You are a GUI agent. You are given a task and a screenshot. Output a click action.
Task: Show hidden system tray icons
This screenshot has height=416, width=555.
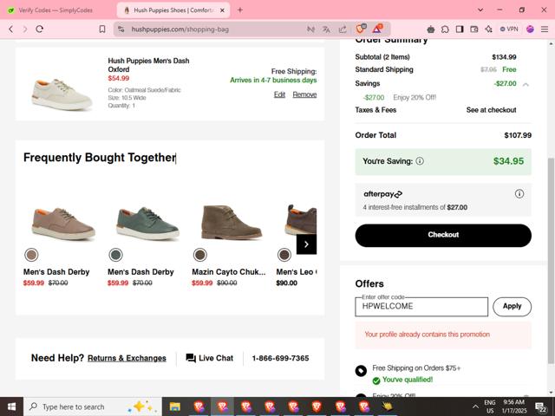click(x=475, y=406)
